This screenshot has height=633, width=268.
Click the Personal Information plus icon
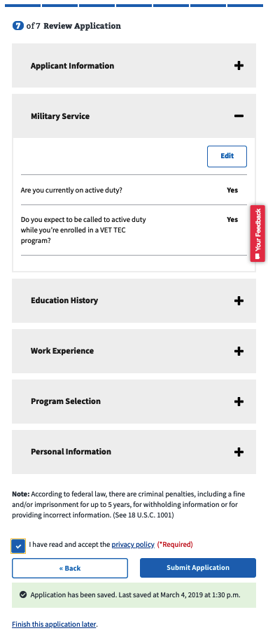239,452
